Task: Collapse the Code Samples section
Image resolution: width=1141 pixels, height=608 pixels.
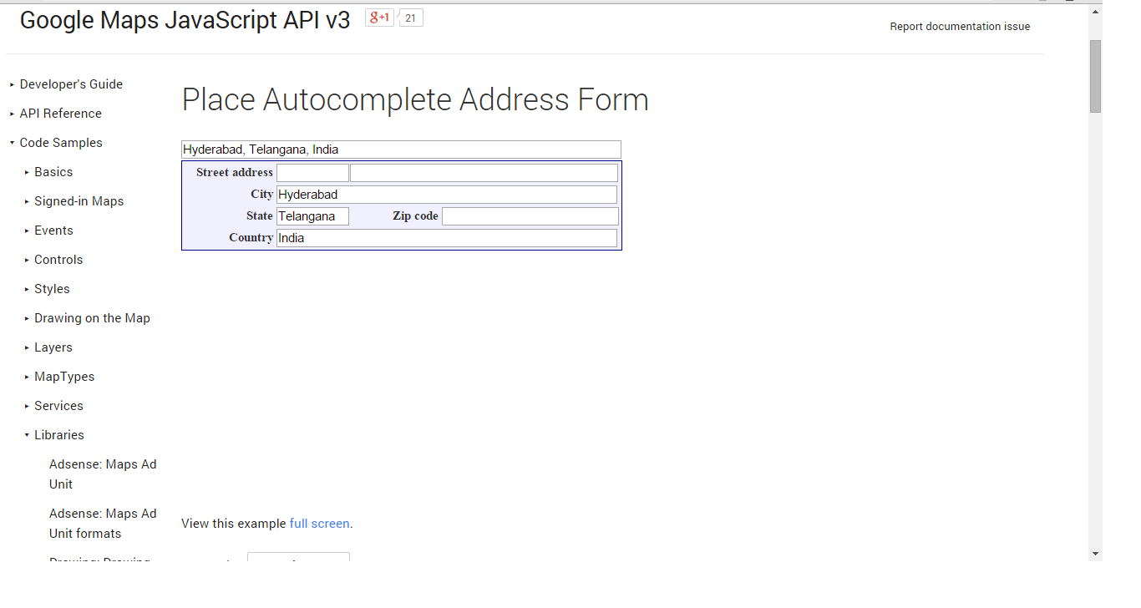Action: [61, 143]
